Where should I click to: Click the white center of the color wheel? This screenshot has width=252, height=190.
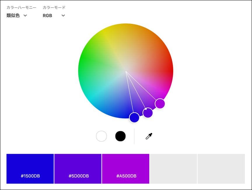point(126,71)
